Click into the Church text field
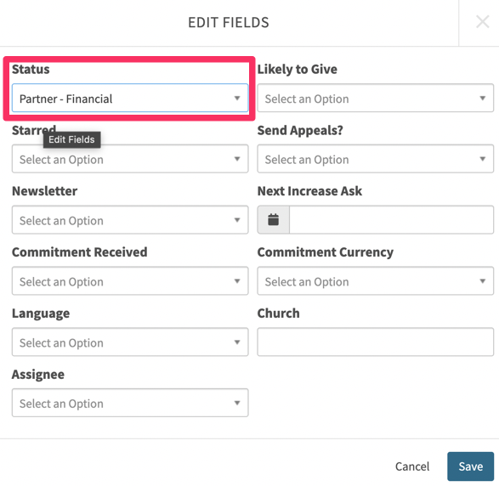The height and width of the screenshot is (486, 499). coord(375,342)
